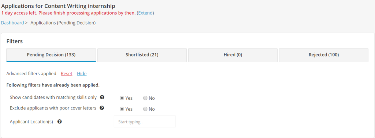Open the Pending Decision (133) tab
The height and width of the screenshot is (138, 375).
(x=51, y=55)
